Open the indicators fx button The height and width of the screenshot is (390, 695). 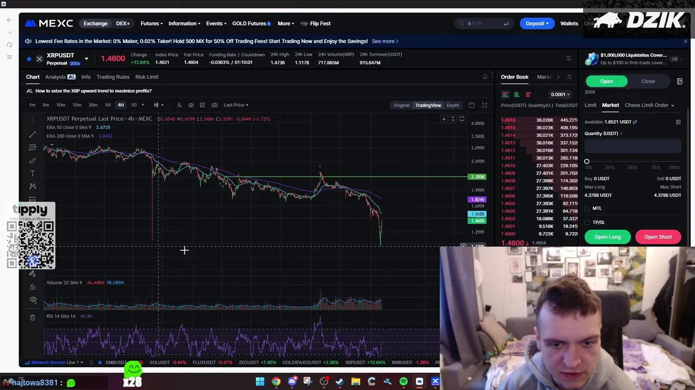pyautogui.click(x=179, y=105)
